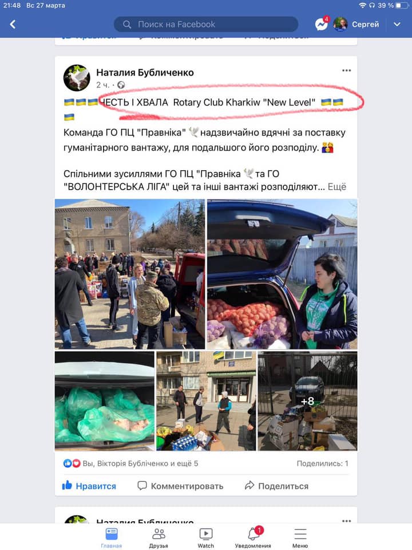Open Меню hamburger icon

300,538
